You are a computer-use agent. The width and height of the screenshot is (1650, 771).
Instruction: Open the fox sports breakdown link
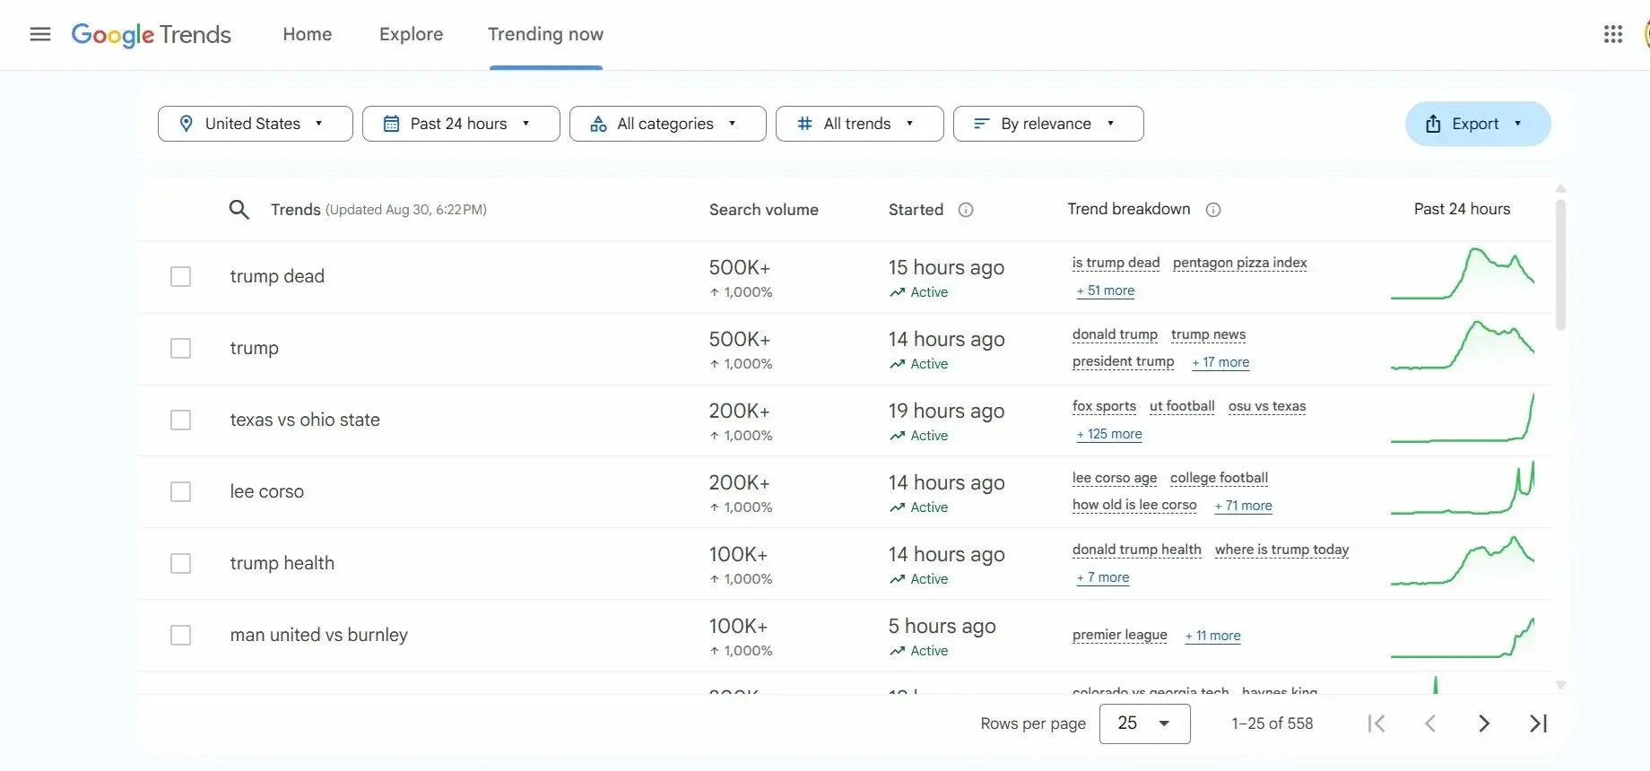[1104, 406]
